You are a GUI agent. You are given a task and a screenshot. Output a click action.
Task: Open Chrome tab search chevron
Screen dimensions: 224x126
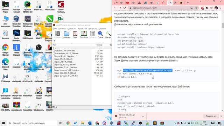(x=201, y=1)
